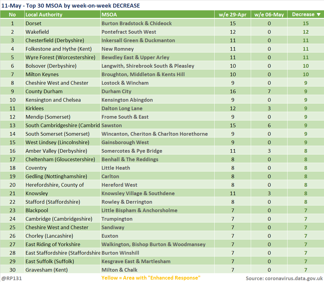Select the 'Durham City' cell

(157, 91)
